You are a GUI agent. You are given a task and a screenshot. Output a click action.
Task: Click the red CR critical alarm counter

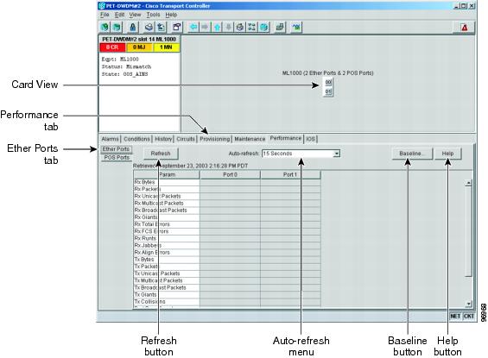click(x=112, y=47)
